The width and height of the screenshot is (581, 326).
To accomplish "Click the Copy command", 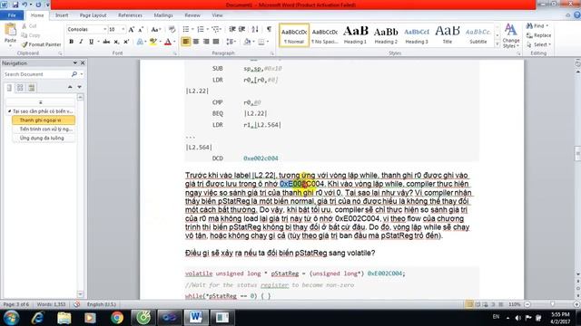I will [x=30, y=35].
